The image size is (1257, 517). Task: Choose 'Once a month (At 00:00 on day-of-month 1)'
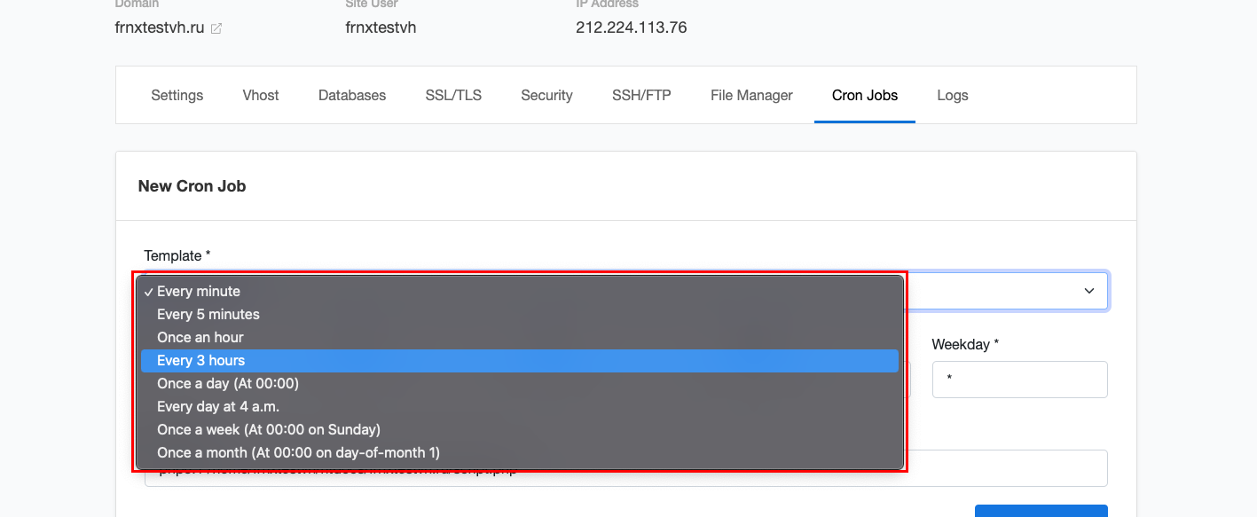tap(520, 452)
